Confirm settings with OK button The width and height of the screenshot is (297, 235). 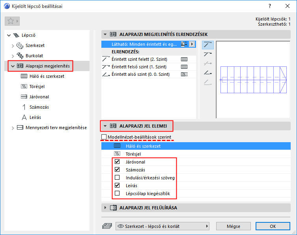273,226
